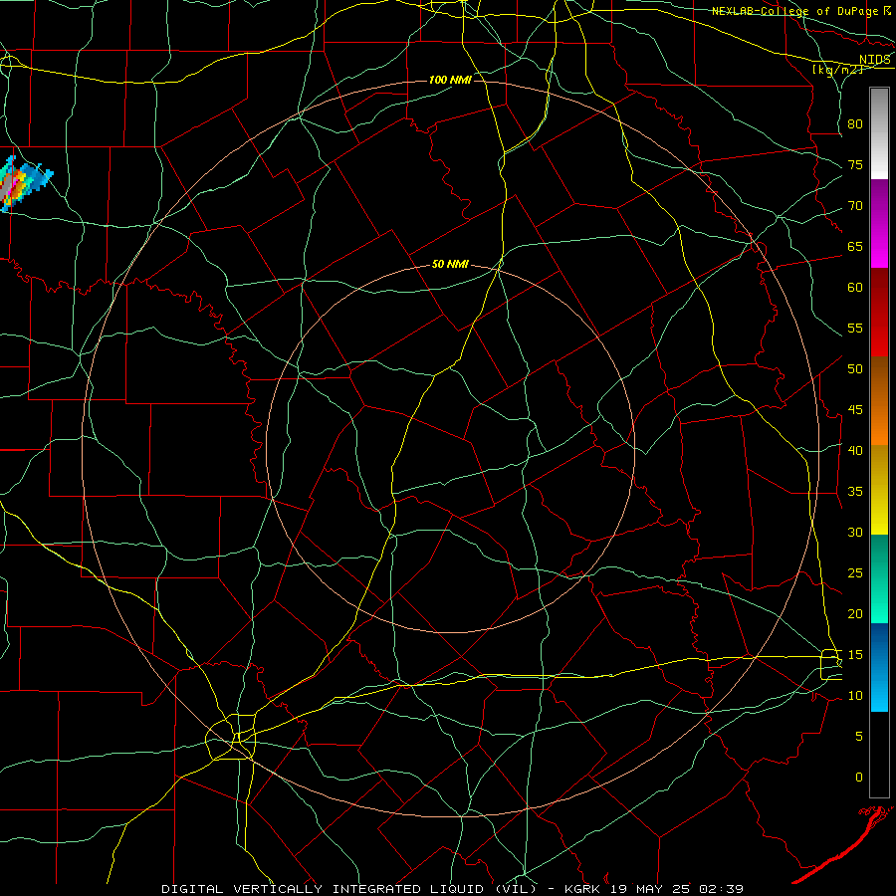Click the yellow 30-35 band of color scale
Image resolution: width=896 pixels, height=896 pixels.
pos(879,490)
